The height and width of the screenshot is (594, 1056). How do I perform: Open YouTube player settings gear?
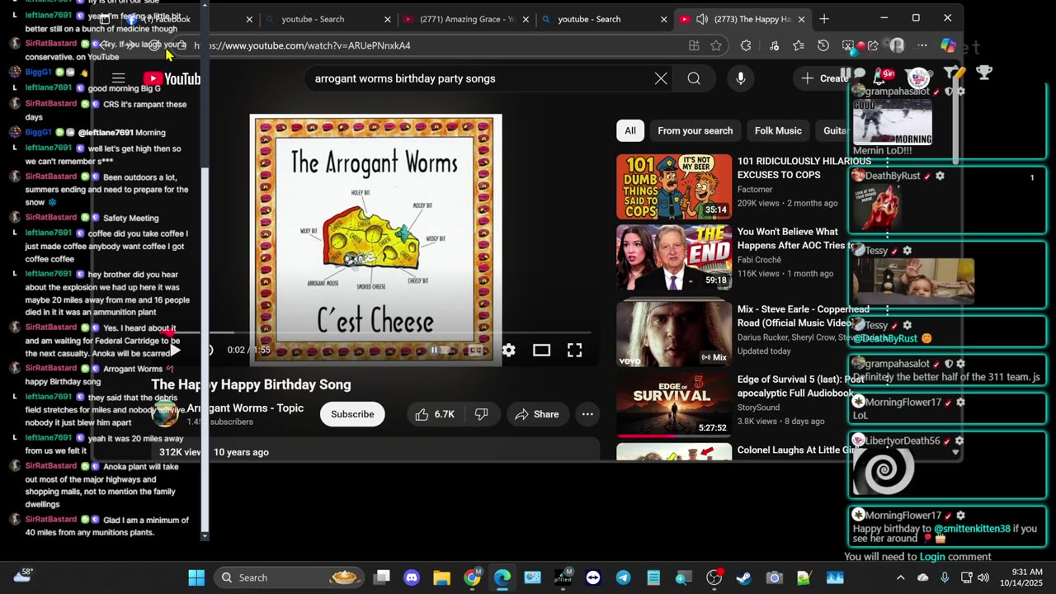coord(508,351)
